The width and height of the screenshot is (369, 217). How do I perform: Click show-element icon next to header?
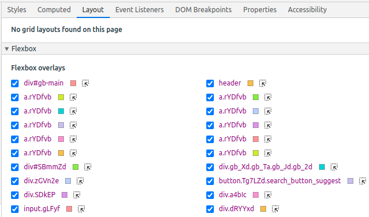(263, 83)
